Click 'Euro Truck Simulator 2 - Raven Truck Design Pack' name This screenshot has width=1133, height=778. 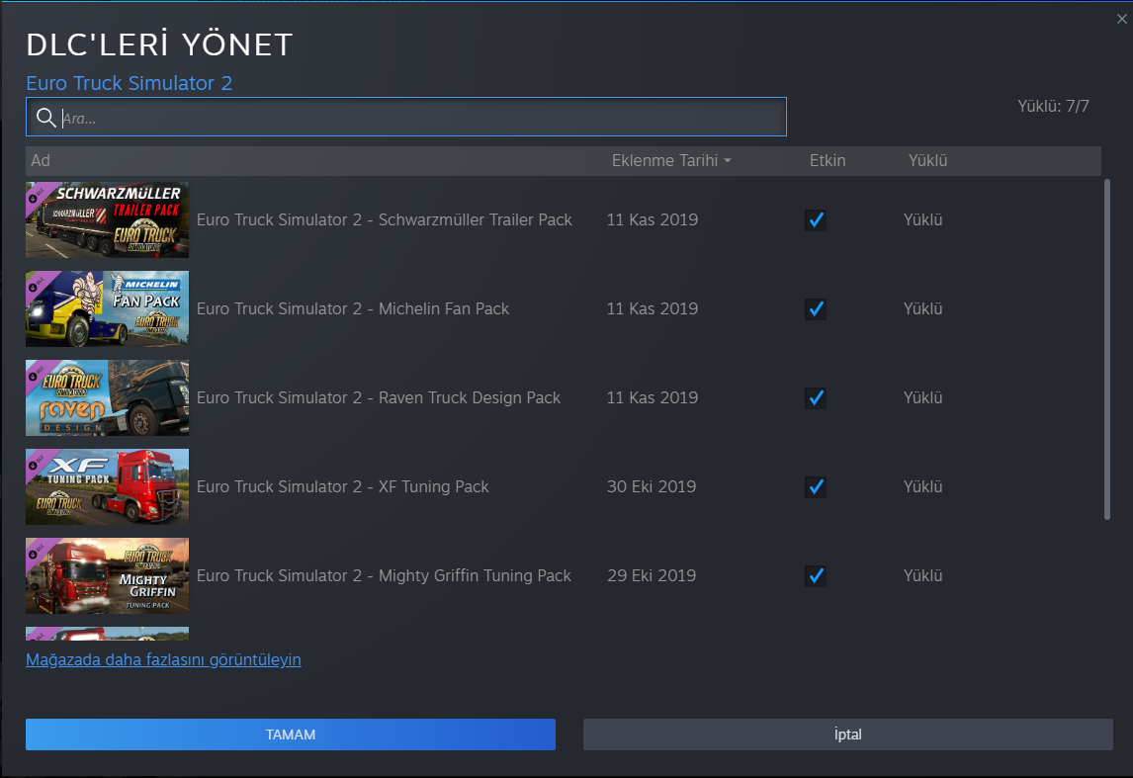[x=379, y=397]
